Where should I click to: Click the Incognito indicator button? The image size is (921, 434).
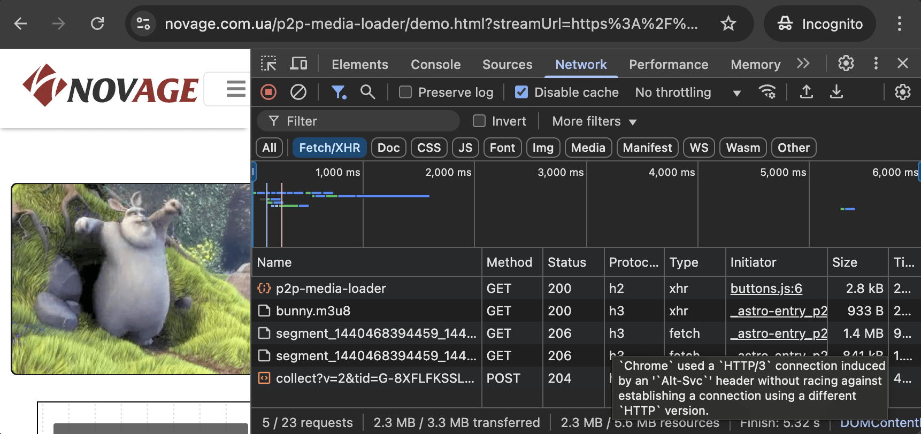coord(819,24)
